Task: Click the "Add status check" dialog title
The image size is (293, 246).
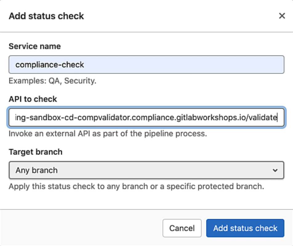Action: [x=46, y=16]
